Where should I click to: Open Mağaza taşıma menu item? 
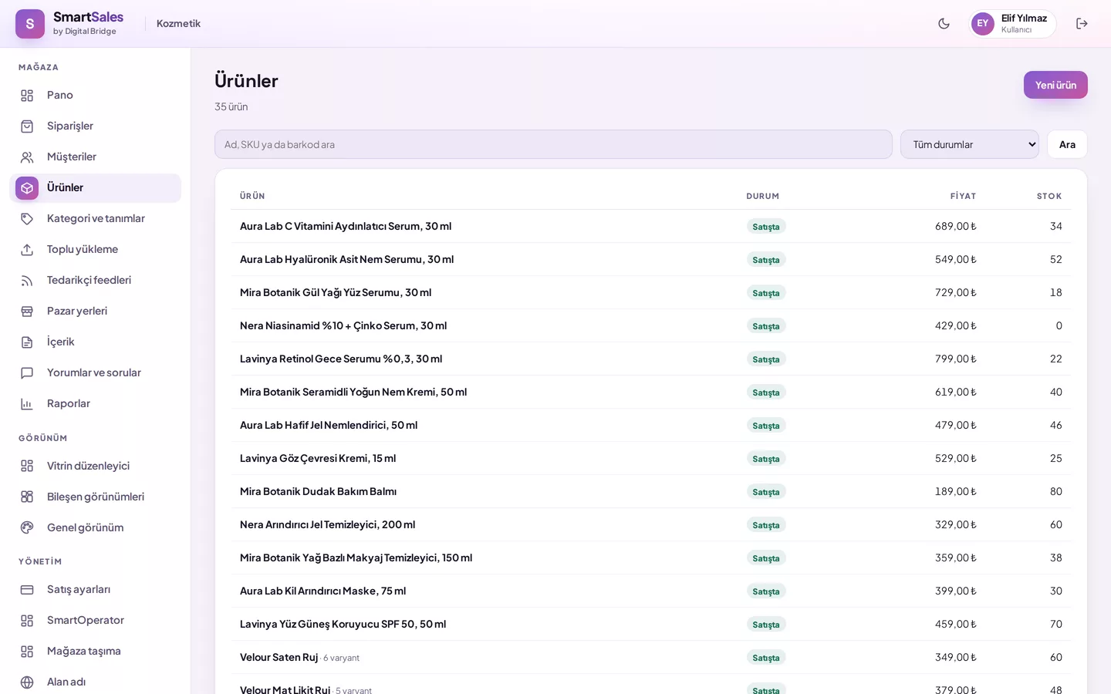point(95,651)
